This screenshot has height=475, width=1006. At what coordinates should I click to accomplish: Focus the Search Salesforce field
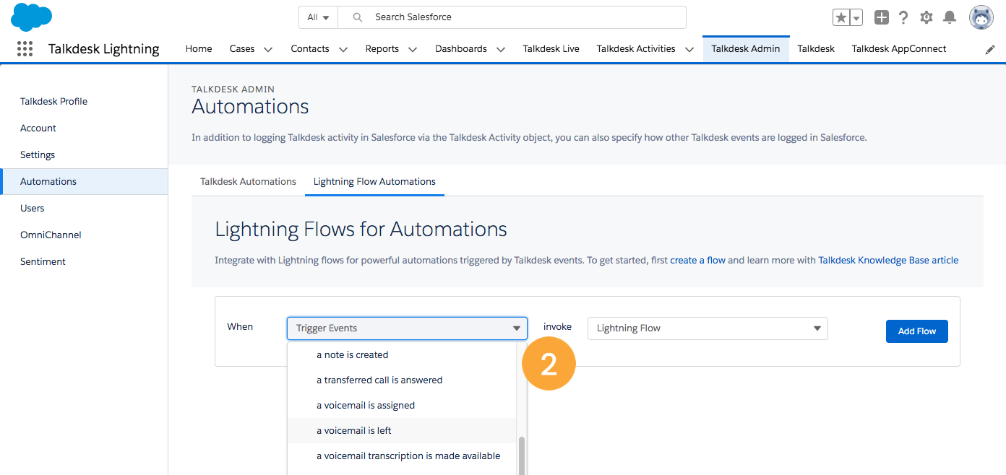tap(512, 17)
